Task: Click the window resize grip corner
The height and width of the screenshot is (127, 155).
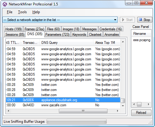Action: tap(150, 122)
